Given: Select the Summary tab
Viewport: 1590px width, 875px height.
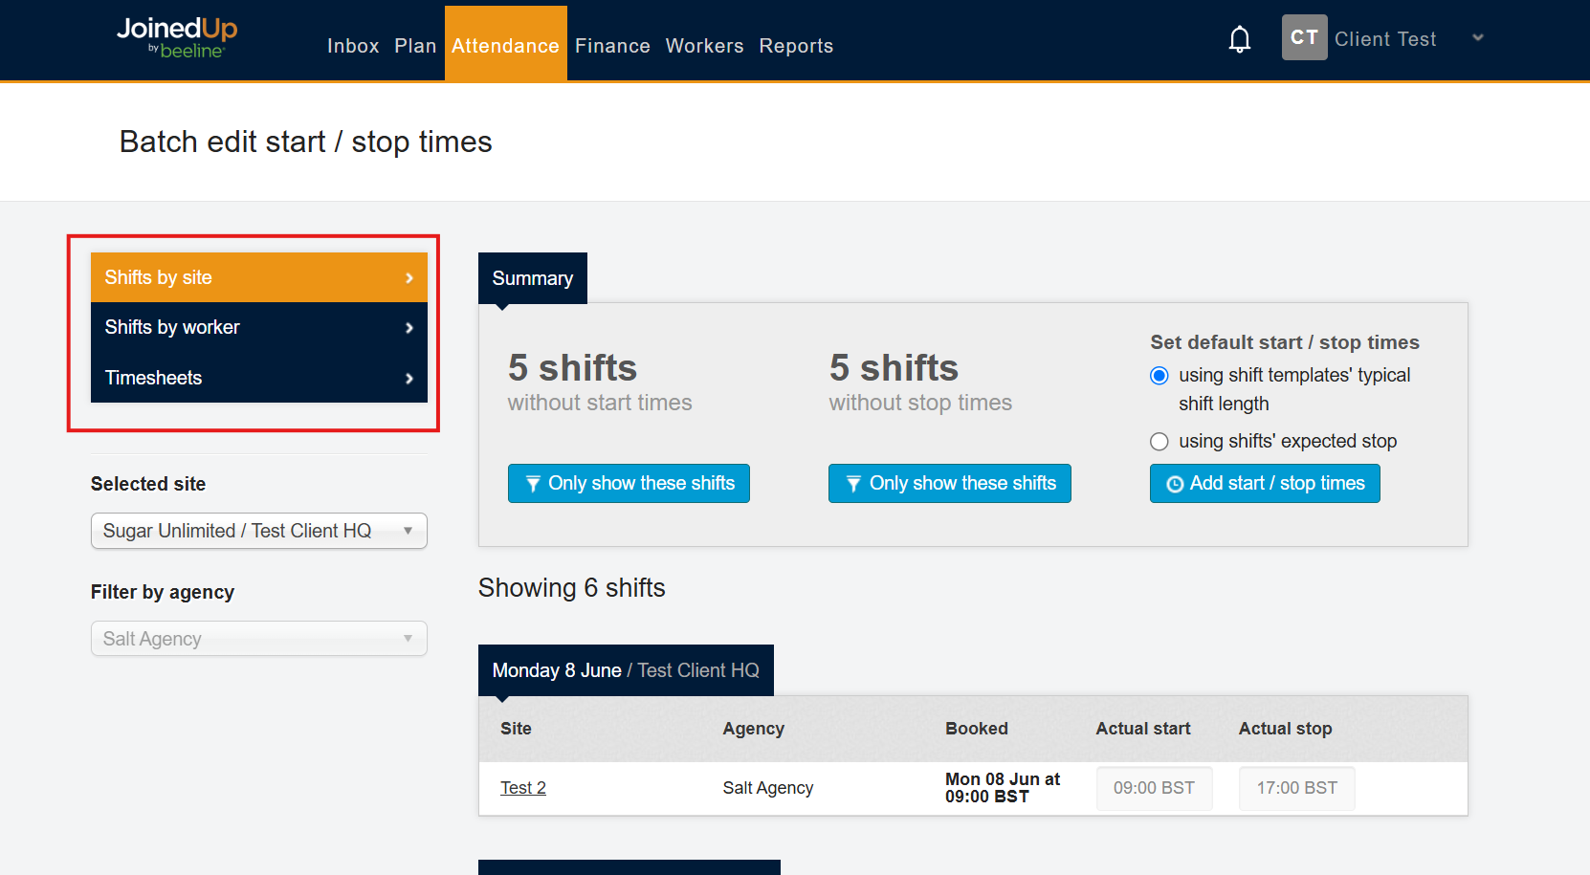Looking at the screenshot, I should pos(533,278).
